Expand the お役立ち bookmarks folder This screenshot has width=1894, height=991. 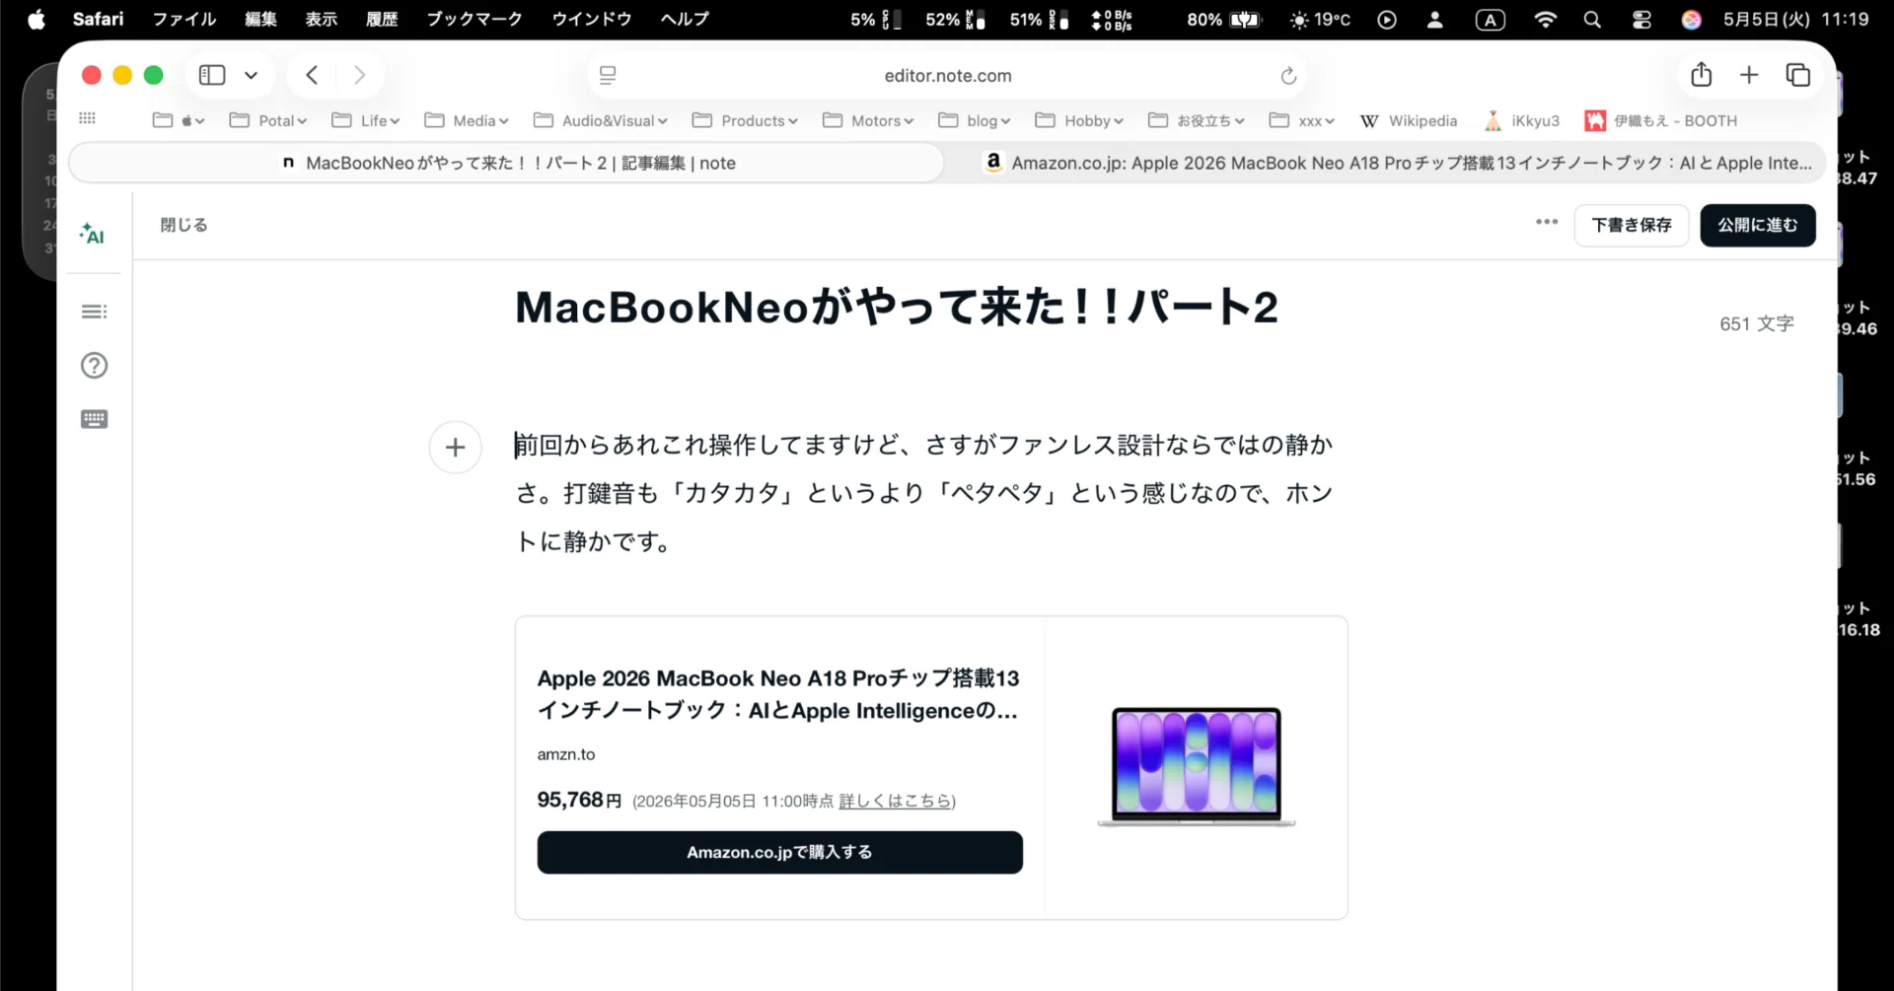pyautogui.click(x=1197, y=120)
